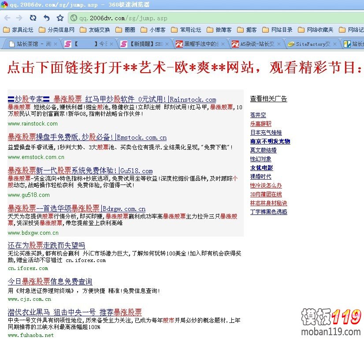Open the 苍井空 sidebar link
This screenshot has width=364, height=344.
click(x=258, y=115)
